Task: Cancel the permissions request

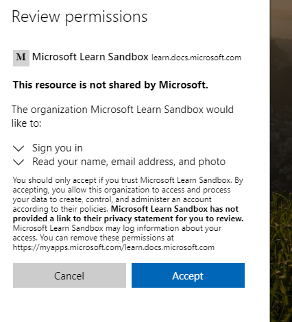Action: [x=69, y=275]
